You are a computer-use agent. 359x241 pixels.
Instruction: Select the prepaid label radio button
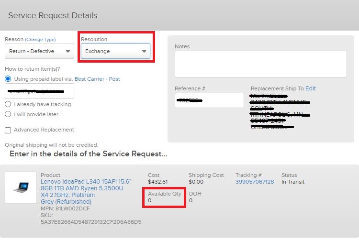coord(8,79)
